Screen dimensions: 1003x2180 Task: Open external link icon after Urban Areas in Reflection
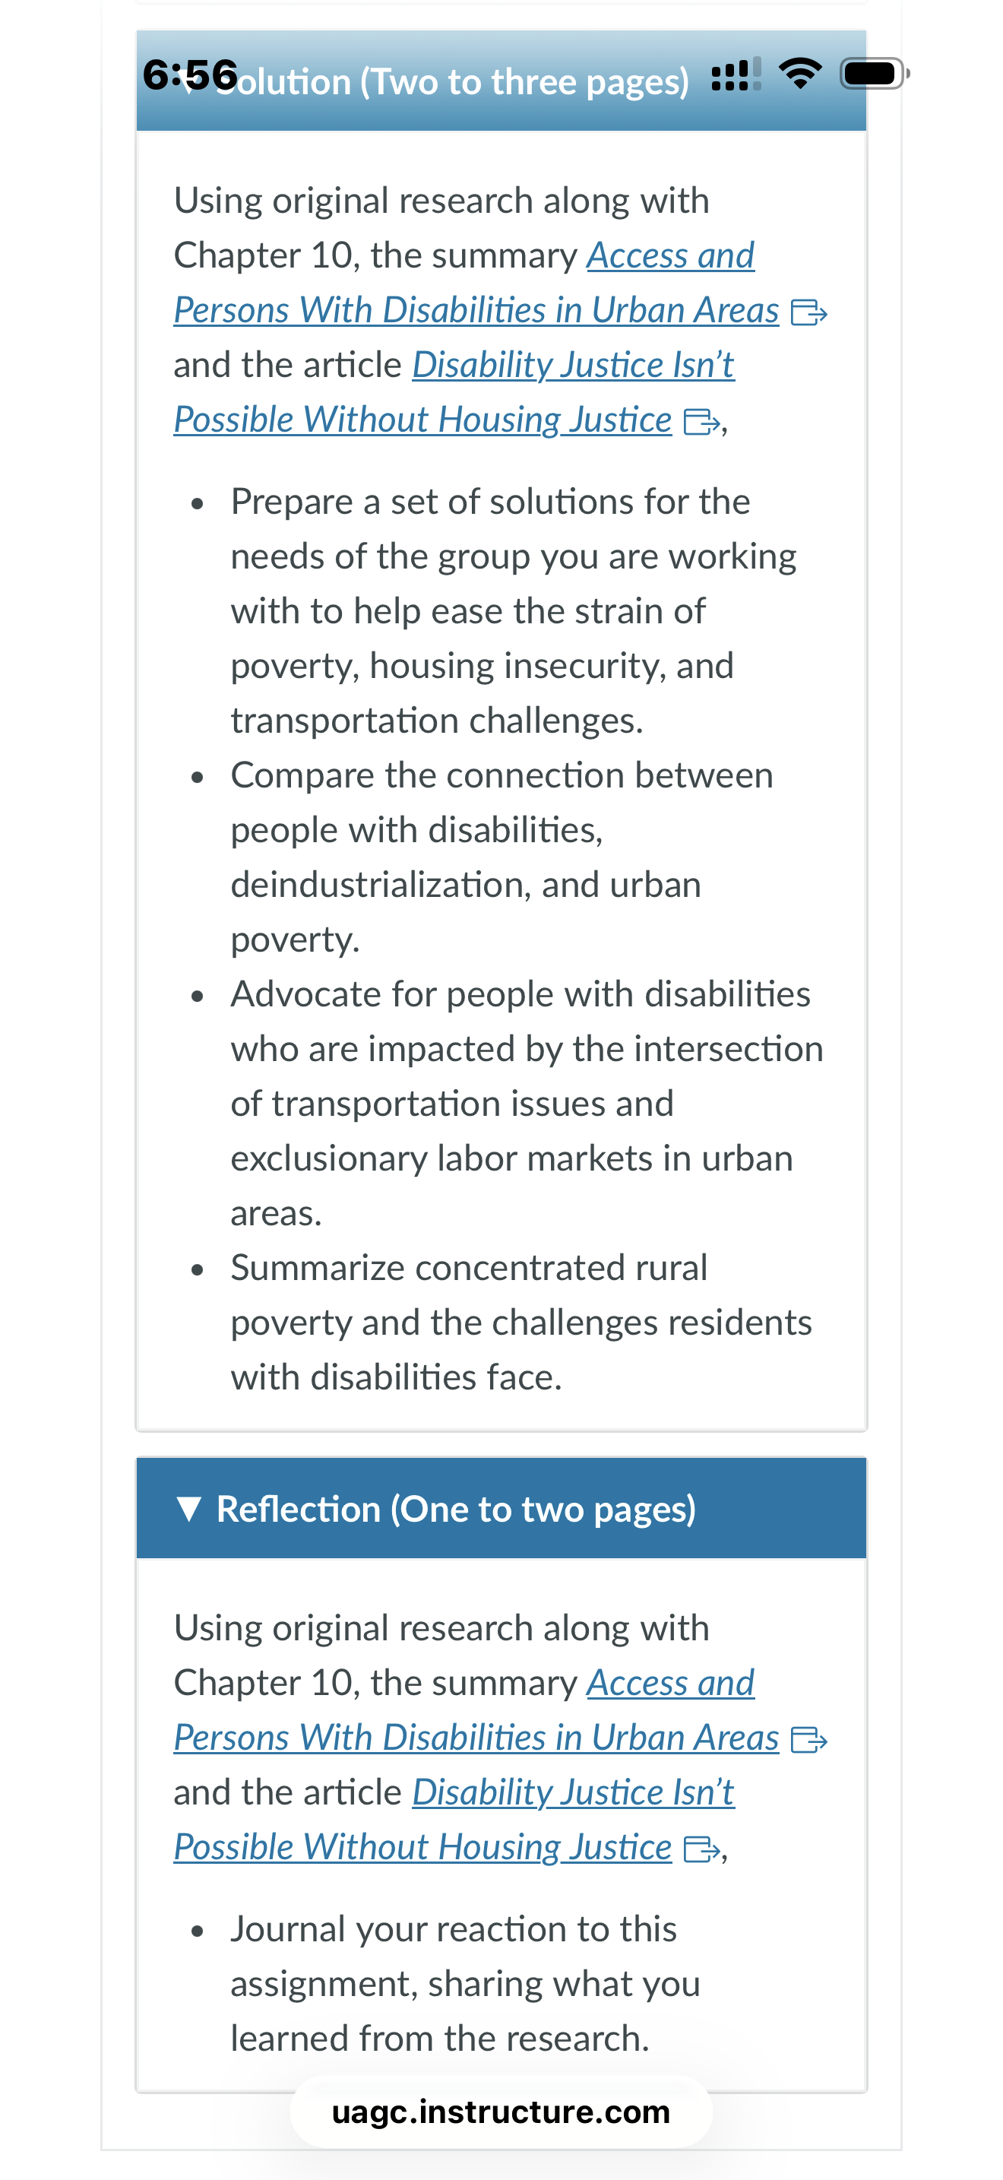(808, 1740)
